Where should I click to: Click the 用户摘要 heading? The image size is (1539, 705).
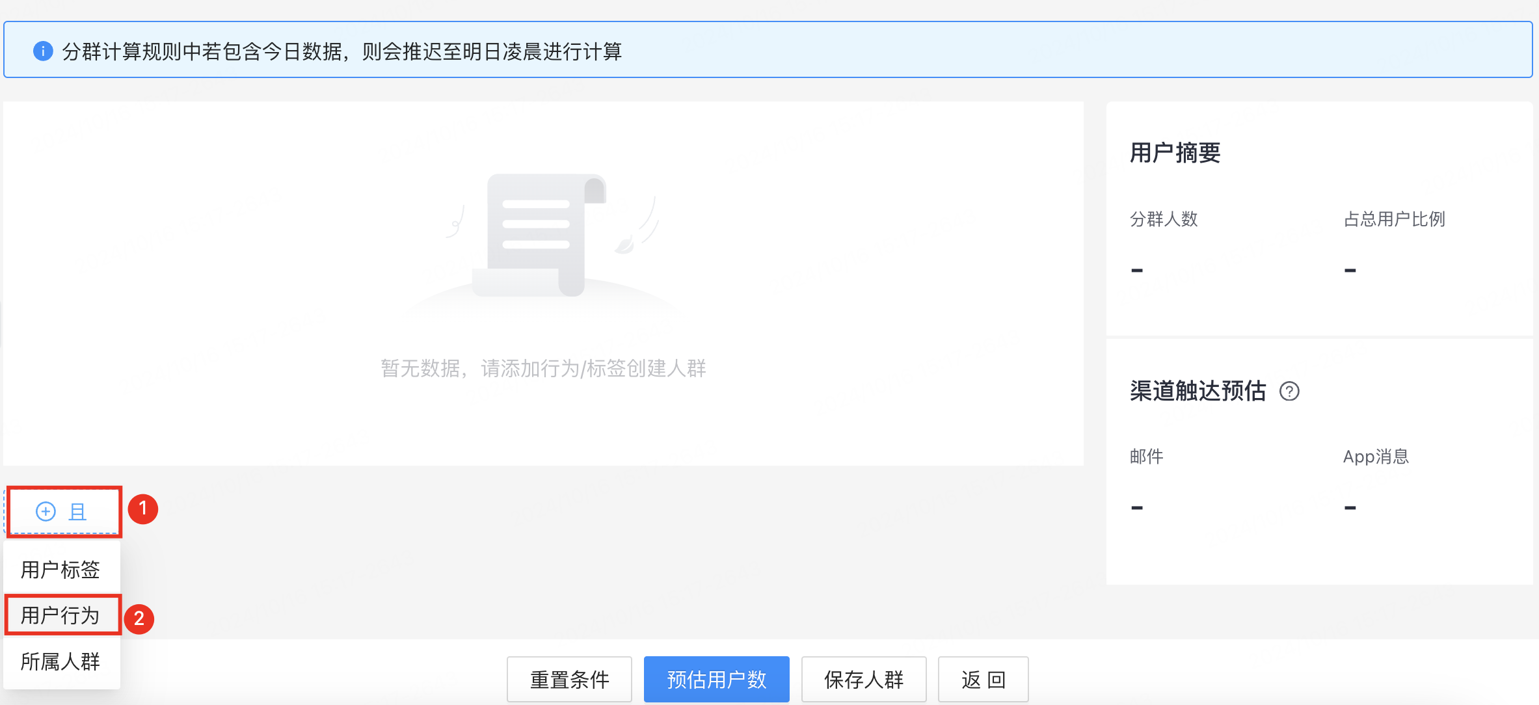[x=1175, y=153]
